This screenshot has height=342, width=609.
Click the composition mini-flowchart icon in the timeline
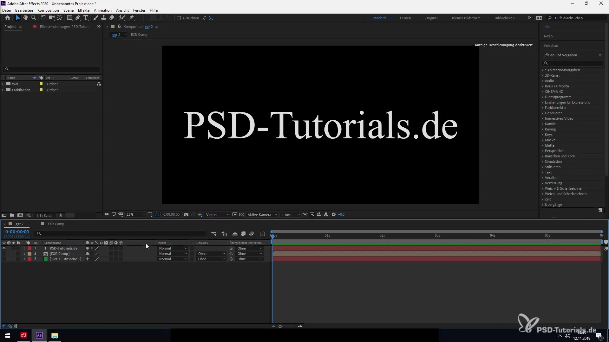coord(213,234)
